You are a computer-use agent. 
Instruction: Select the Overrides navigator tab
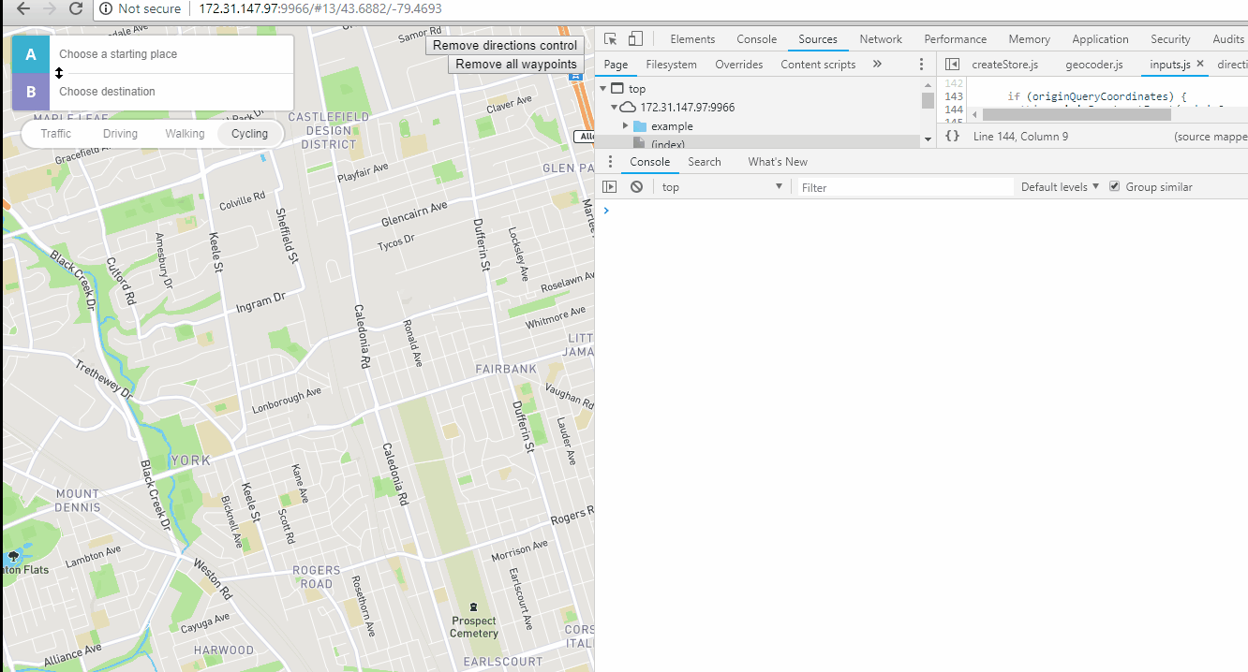point(738,65)
